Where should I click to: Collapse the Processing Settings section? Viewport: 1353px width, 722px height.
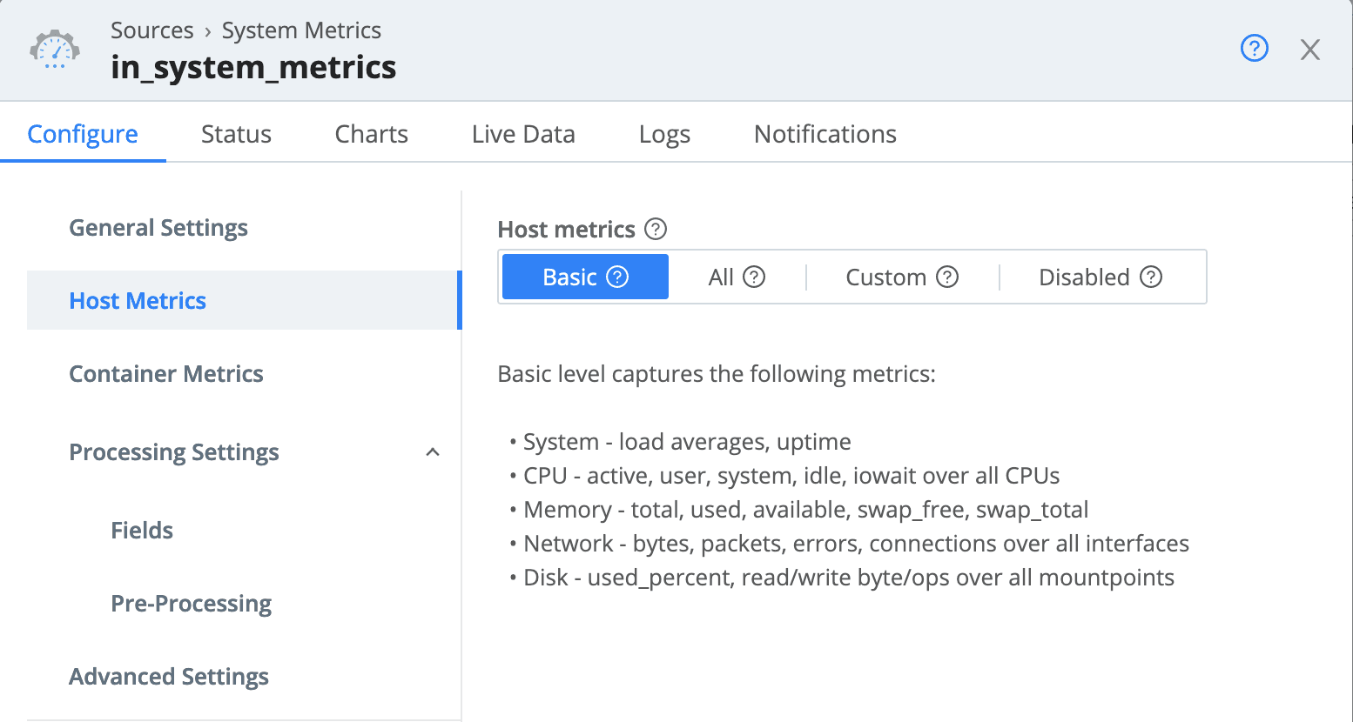tap(433, 452)
